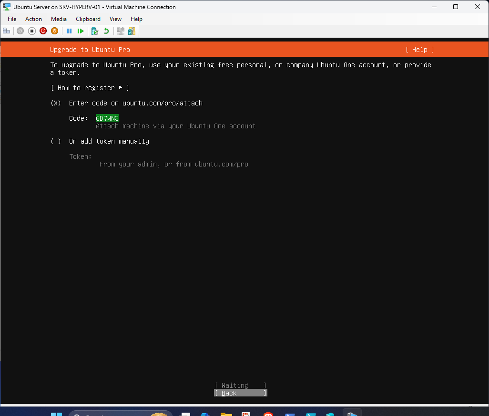Image resolution: width=489 pixels, height=416 pixels.
Task: Turn off the virtual machine
Action: pyautogui.click(x=31, y=31)
